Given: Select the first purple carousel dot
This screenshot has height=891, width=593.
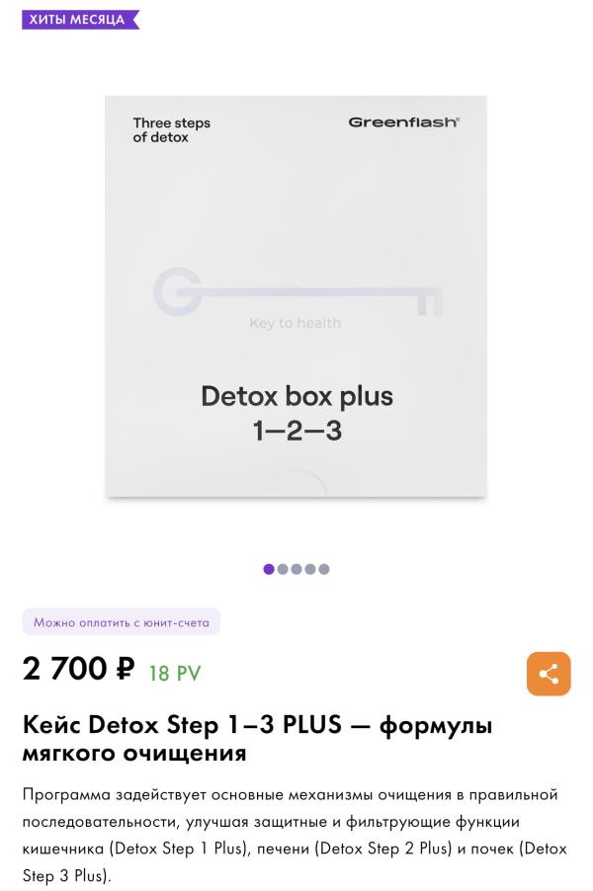Looking at the screenshot, I should coord(269,569).
